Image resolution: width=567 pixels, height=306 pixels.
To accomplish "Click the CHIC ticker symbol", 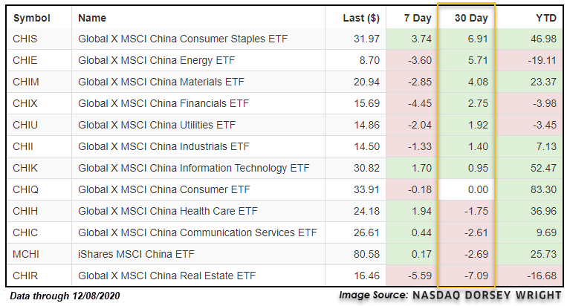I will [25, 232].
